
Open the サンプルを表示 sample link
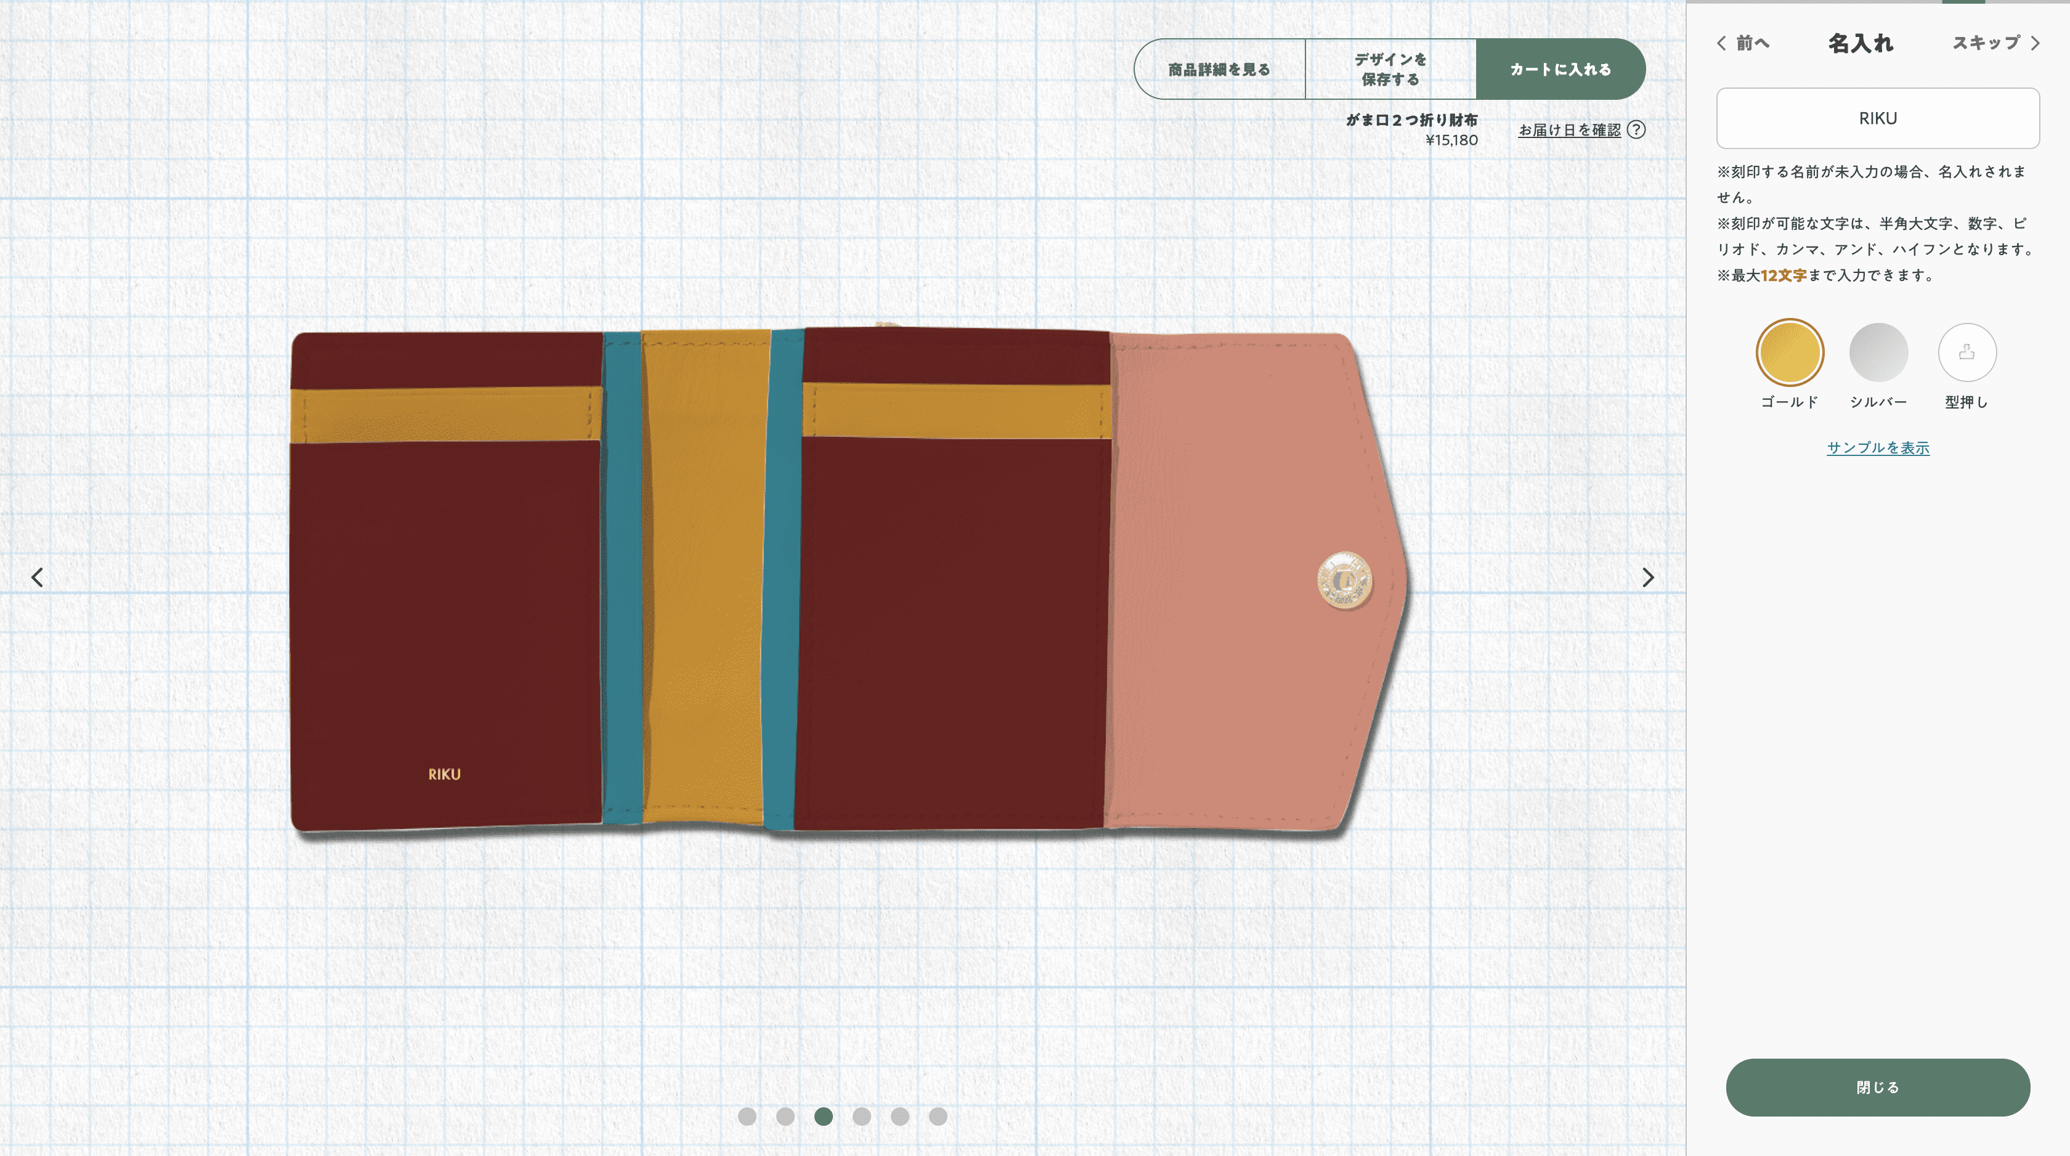click(x=1877, y=448)
